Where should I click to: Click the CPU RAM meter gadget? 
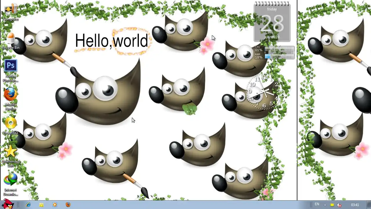click(274, 53)
